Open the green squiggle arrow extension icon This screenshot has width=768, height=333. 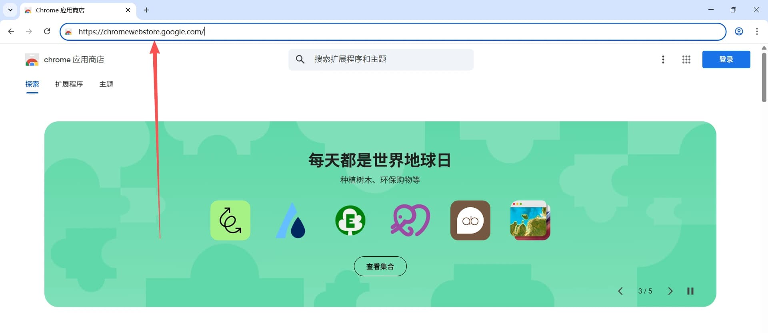click(x=230, y=220)
